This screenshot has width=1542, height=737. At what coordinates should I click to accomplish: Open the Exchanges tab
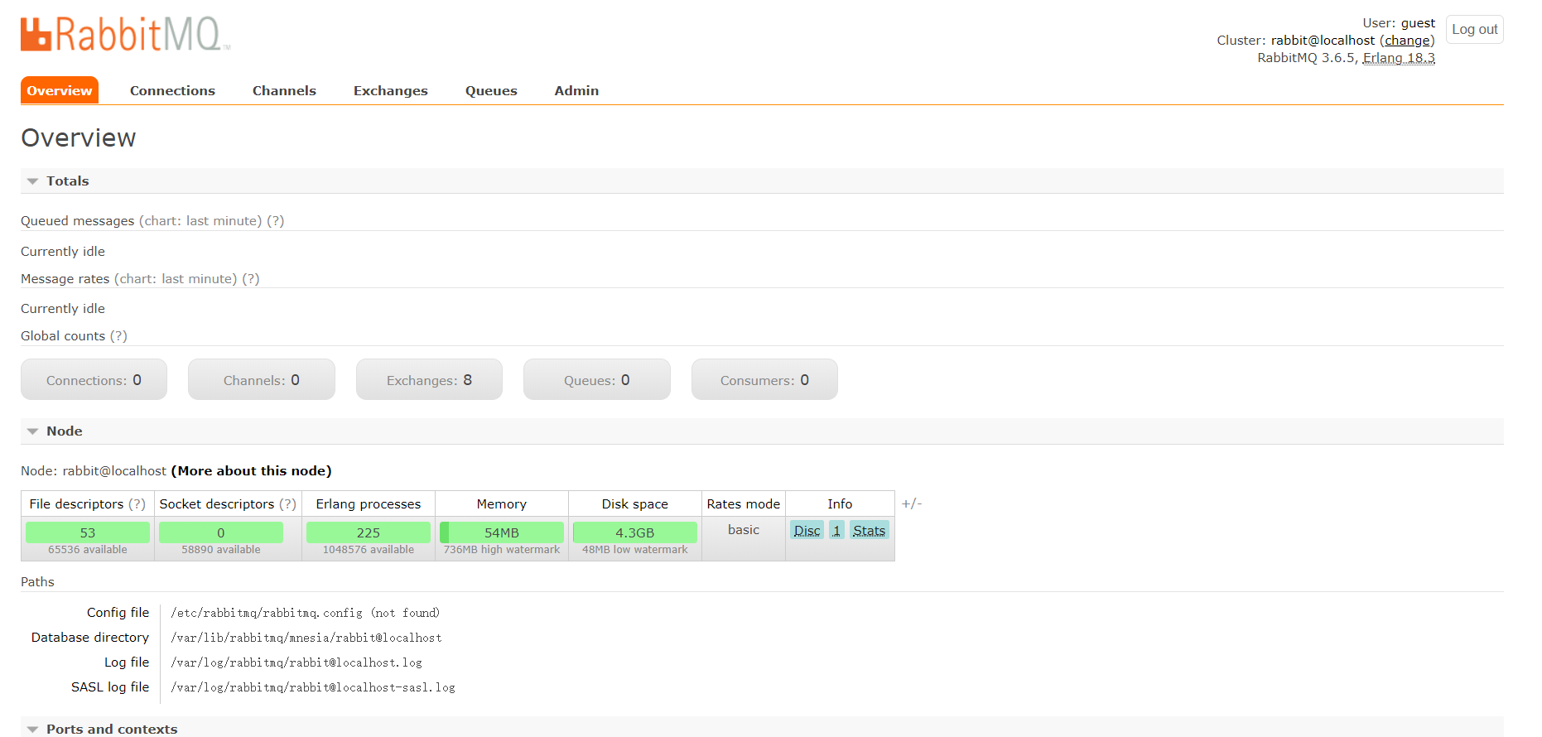pyautogui.click(x=391, y=90)
